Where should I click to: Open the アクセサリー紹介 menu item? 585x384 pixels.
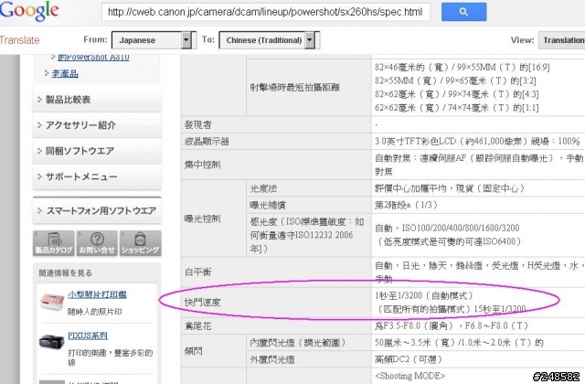97,125
